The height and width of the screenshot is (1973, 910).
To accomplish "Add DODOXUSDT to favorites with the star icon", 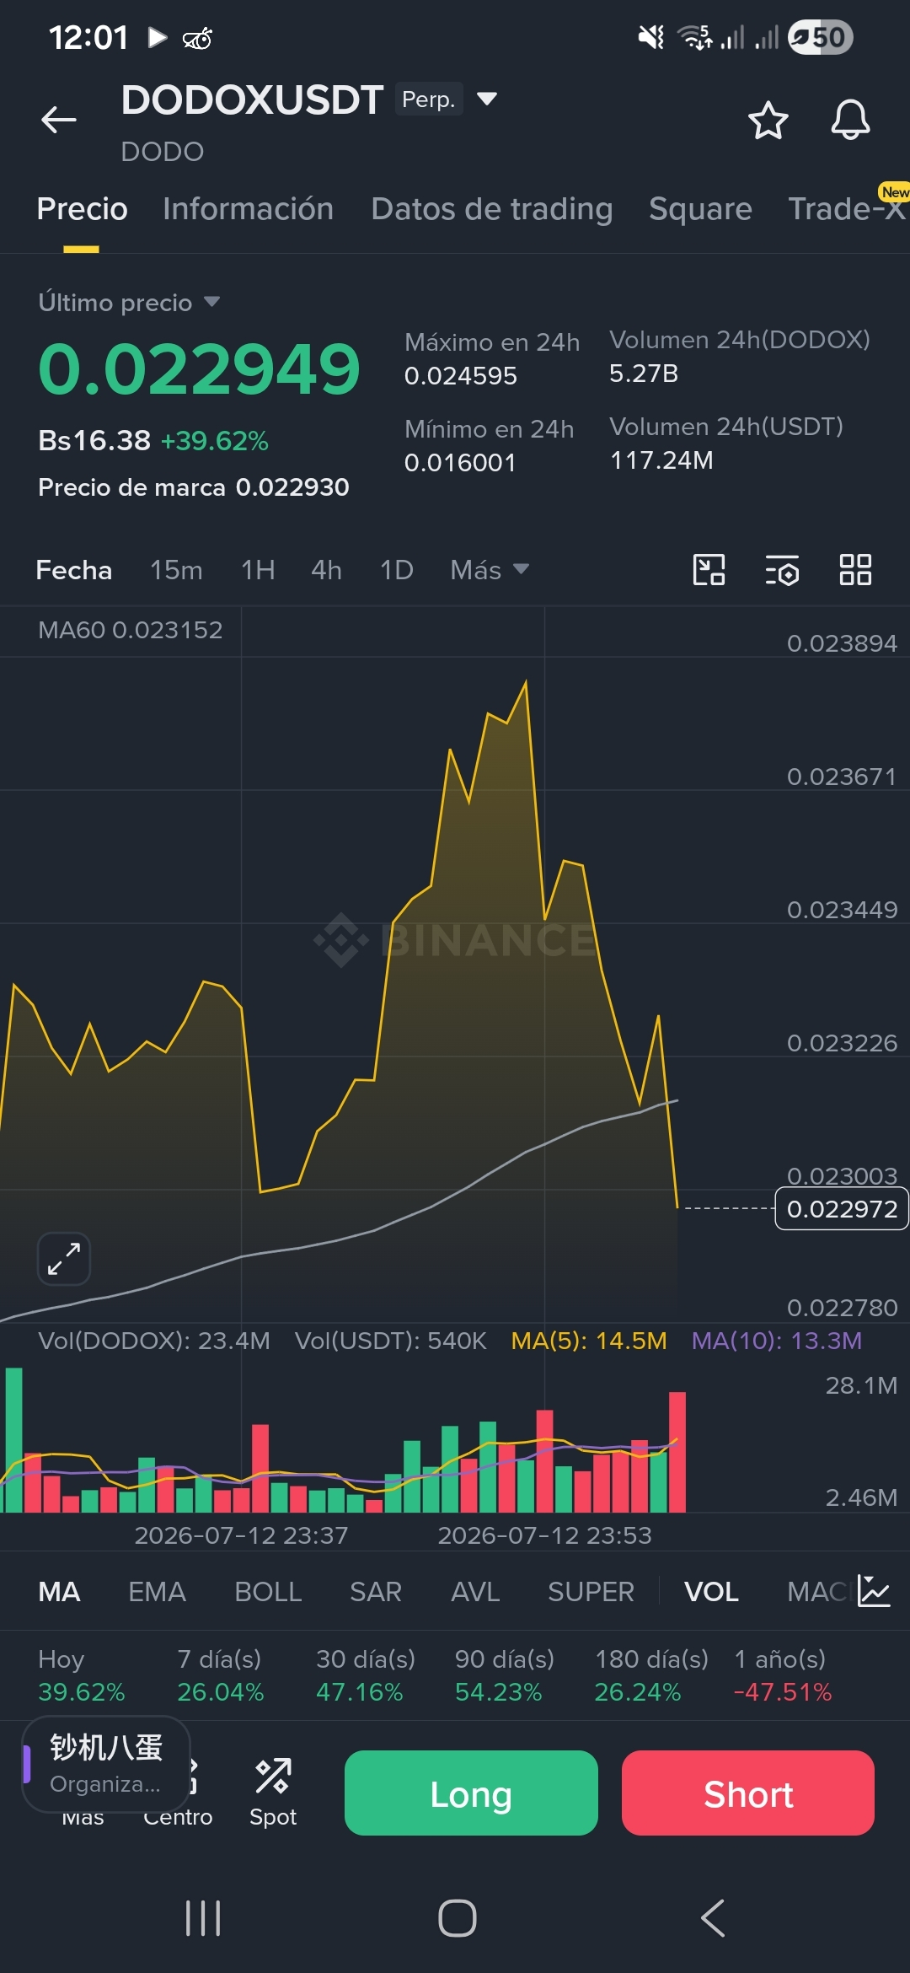I will coord(768,120).
